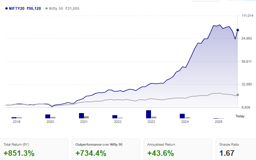The height and width of the screenshot is (160, 256).
Task: Click the Annualised Return heading
Action: [x=161, y=145]
